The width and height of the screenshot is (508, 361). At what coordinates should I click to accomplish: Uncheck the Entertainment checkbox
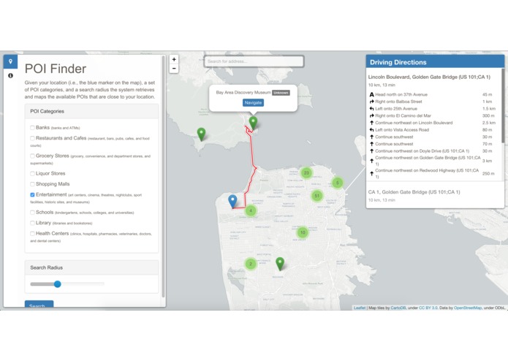tap(32, 195)
